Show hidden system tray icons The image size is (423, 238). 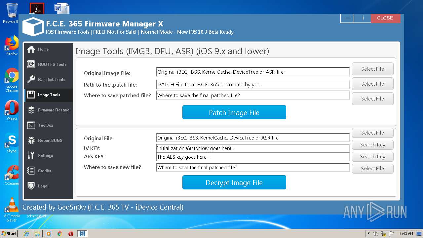368,234
